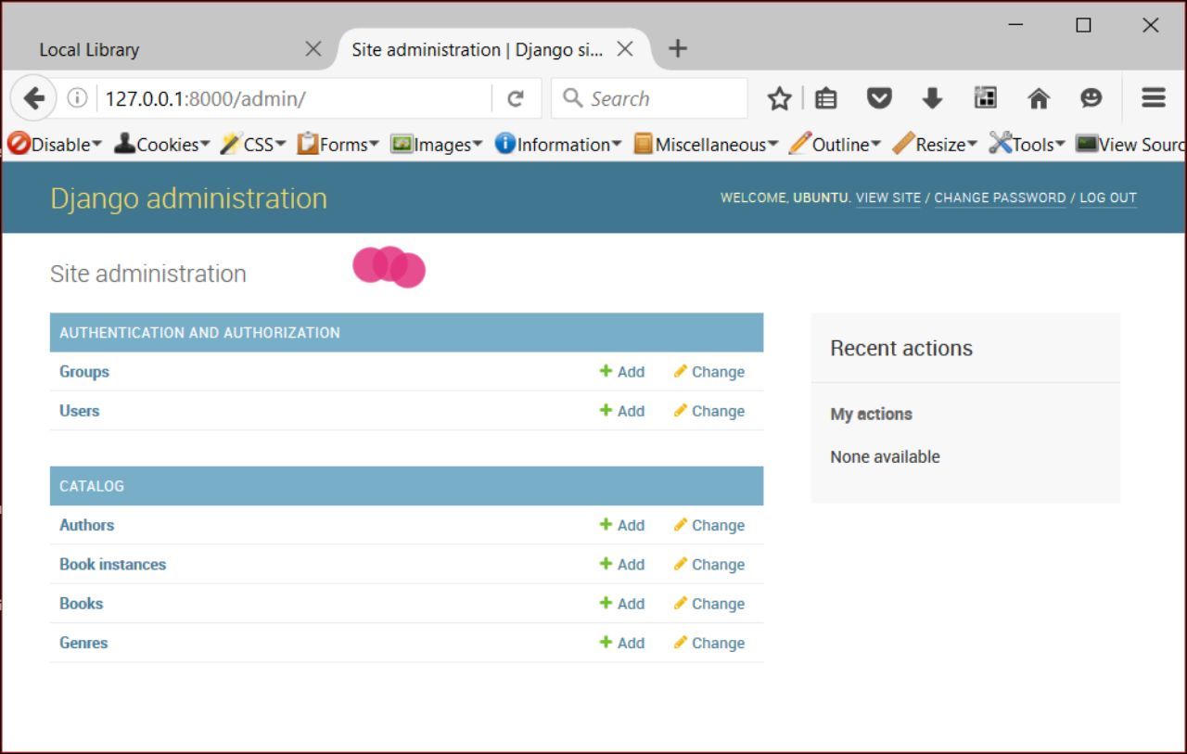
Task: Maximize the browser window
Action: pos(1083,26)
